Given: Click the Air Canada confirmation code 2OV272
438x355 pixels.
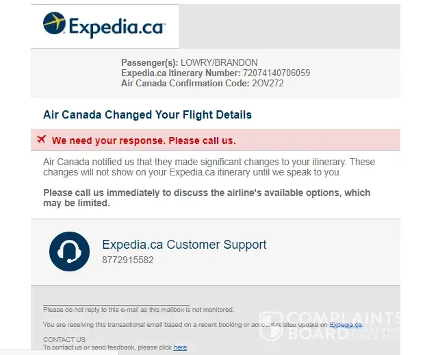Looking at the screenshot, I should (268, 84).
